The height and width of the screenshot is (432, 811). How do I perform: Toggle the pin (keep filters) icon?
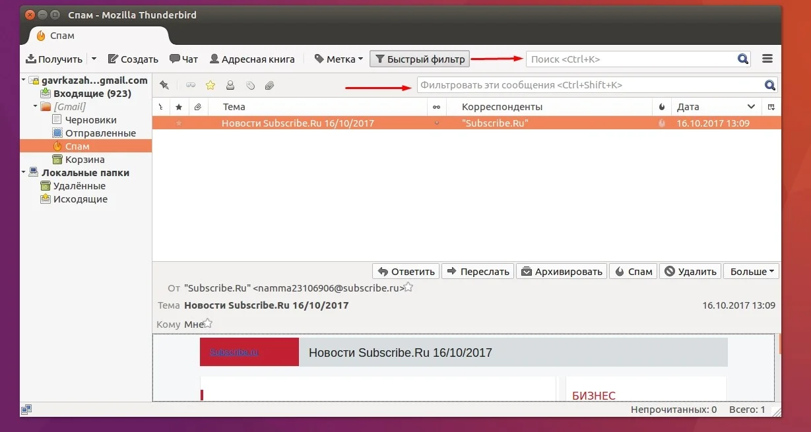164,85
